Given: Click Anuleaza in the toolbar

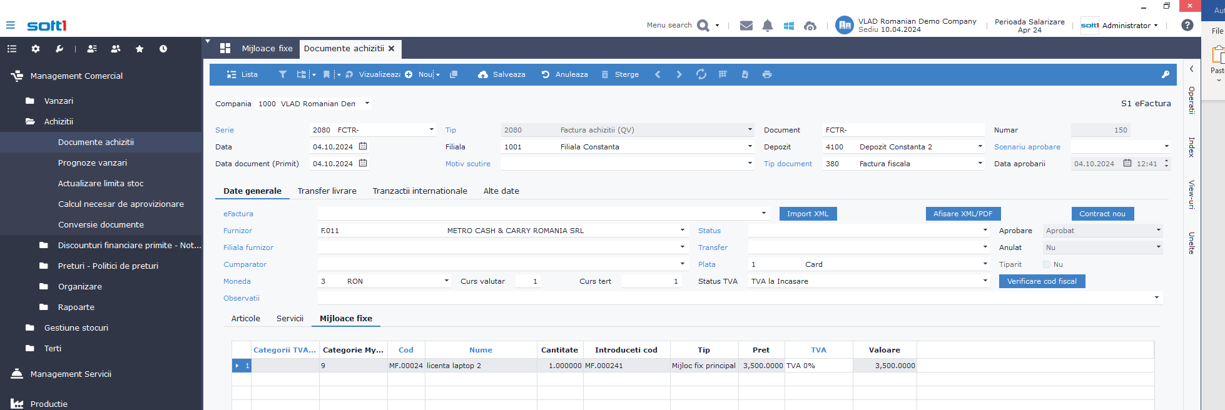Looking at the screenshot, I should click(564, 74).
